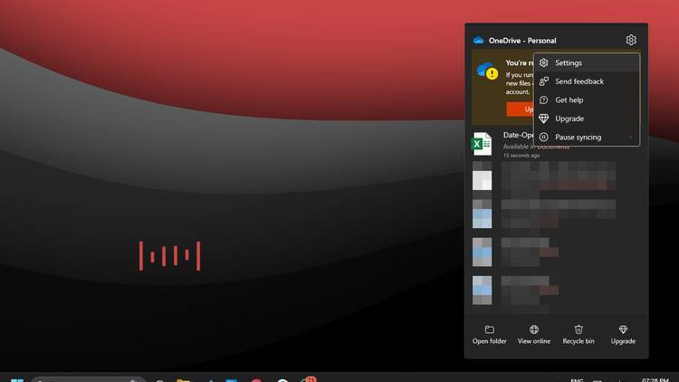This screenshot has height=382, width=679.
Task: Click the Windows Start button on taskbar
Action: pos(17,378)
